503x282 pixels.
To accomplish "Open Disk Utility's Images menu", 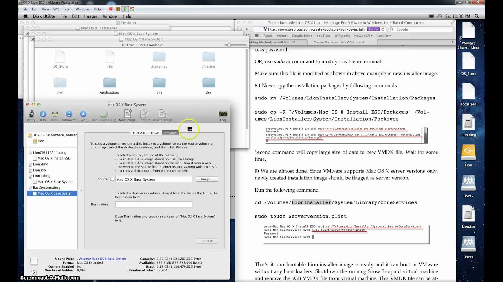I will [91, 16].
